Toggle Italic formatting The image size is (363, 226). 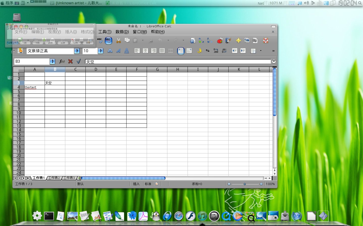pos(118,51)
